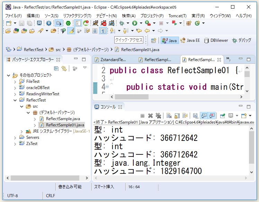Switch to the Java EE perspective
Image resolution: width=259 pixels, height=202 pixels.
[x=190, y=40]
